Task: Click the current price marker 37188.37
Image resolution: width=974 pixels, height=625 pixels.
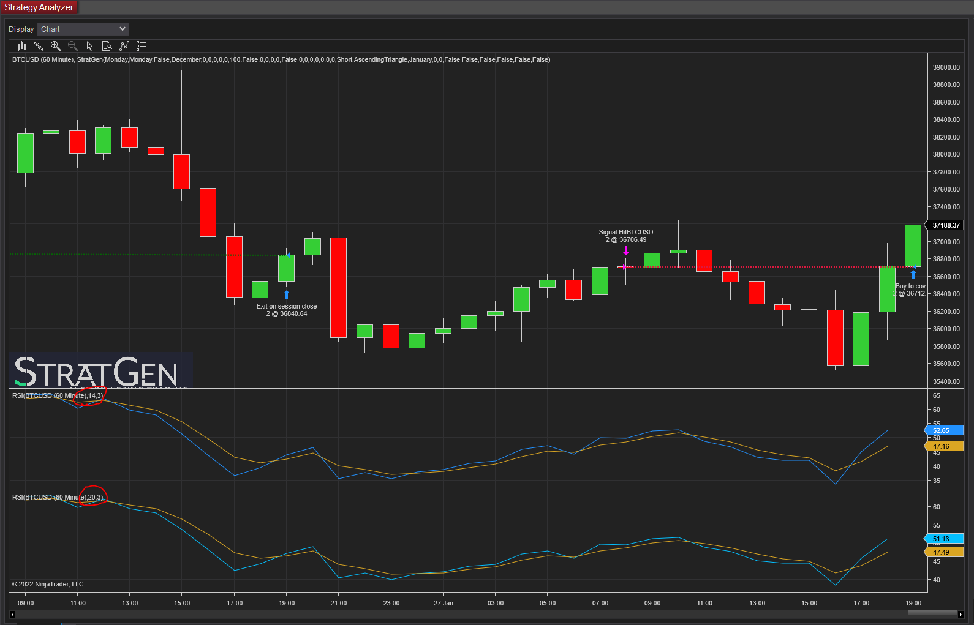Action: (944, 225)
